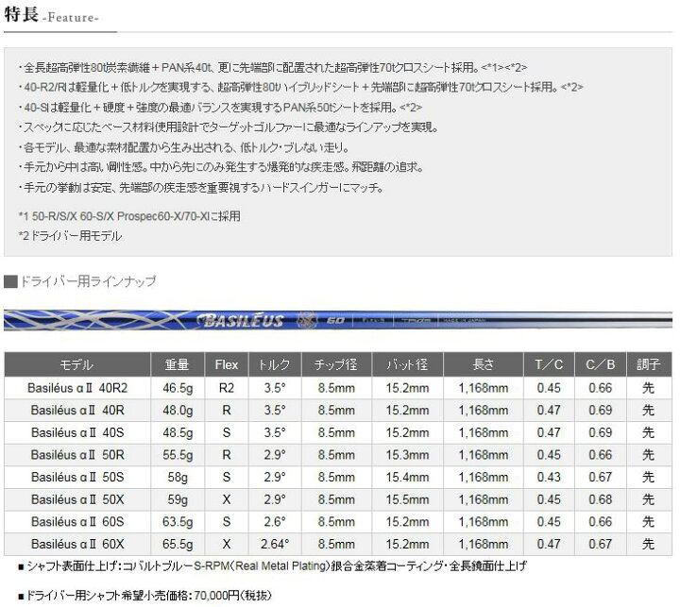680x607 pixels.
Task: Click the 48.5g weight value
Action: pyautogui.click(x=178, y=432)
